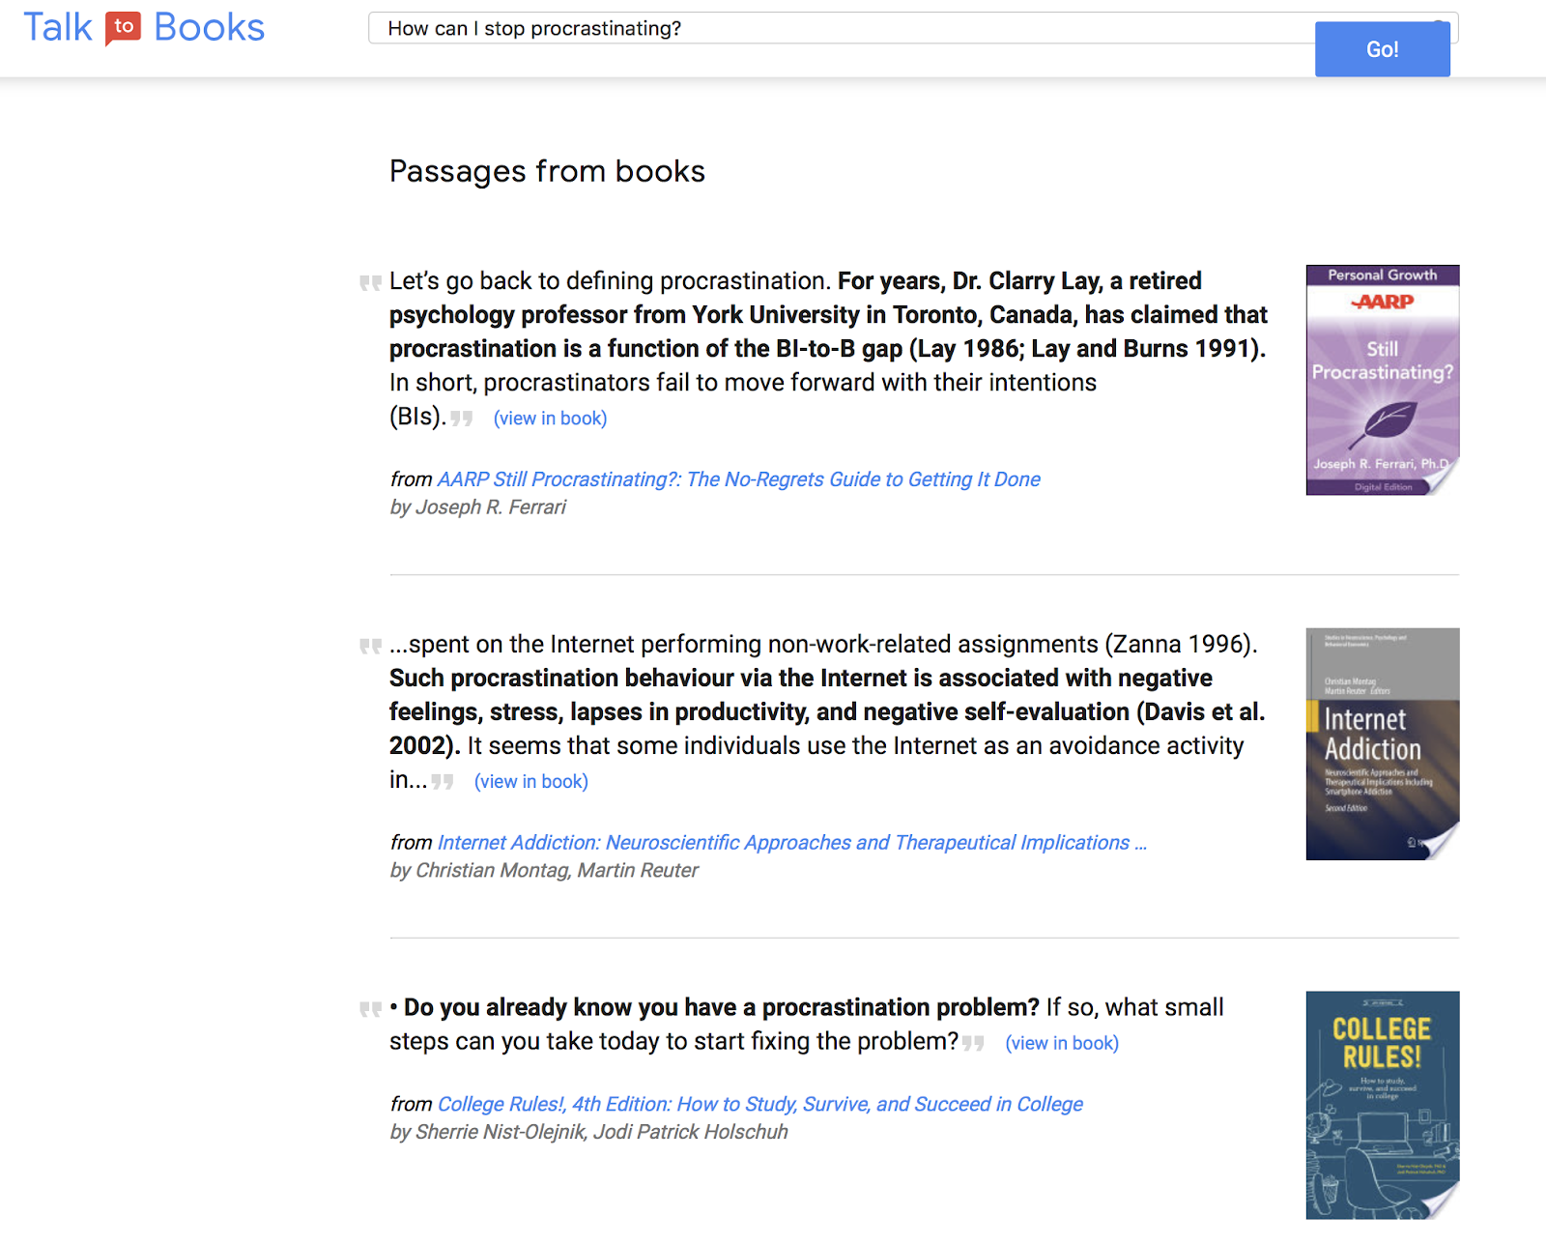Click Internet Addiction book cover
The height and width of the screenshot is (1245, 1546).
coord(1382,743)
